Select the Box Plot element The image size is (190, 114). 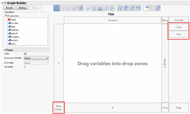tap(106, 8)
